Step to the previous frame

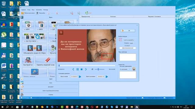pos(73,69)
